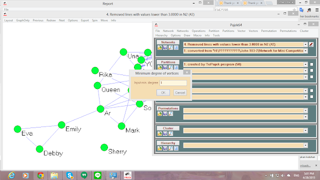
Task: Tick the checkbox next to second partition row
Action: pos(311,70)
